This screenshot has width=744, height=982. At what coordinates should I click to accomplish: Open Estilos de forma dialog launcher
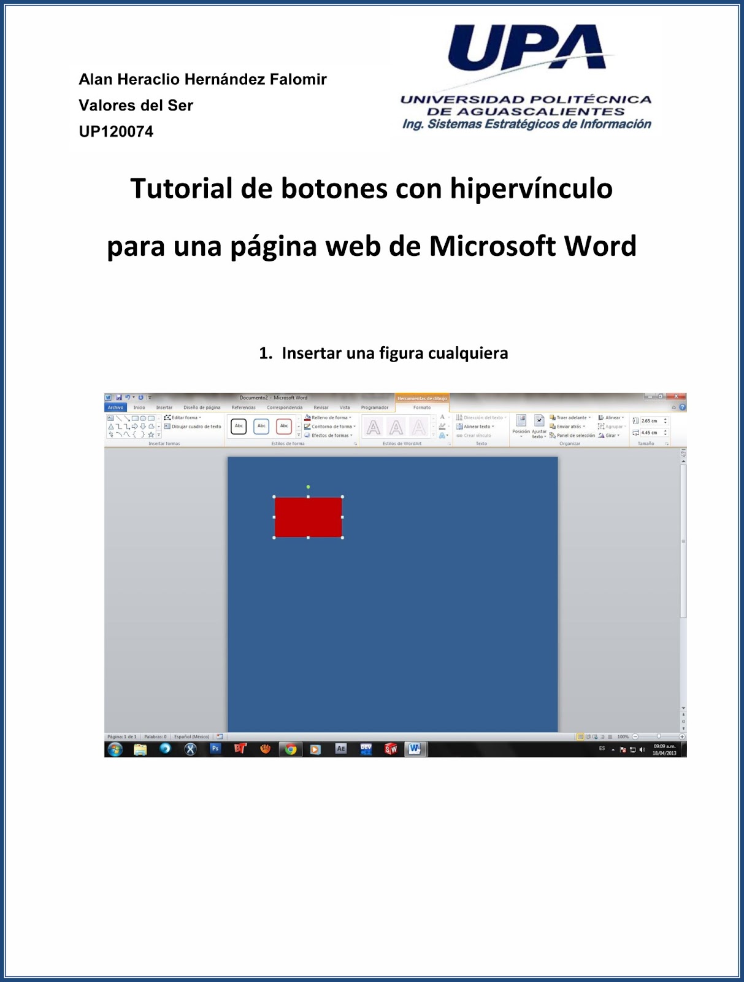(x=355, y=443)
